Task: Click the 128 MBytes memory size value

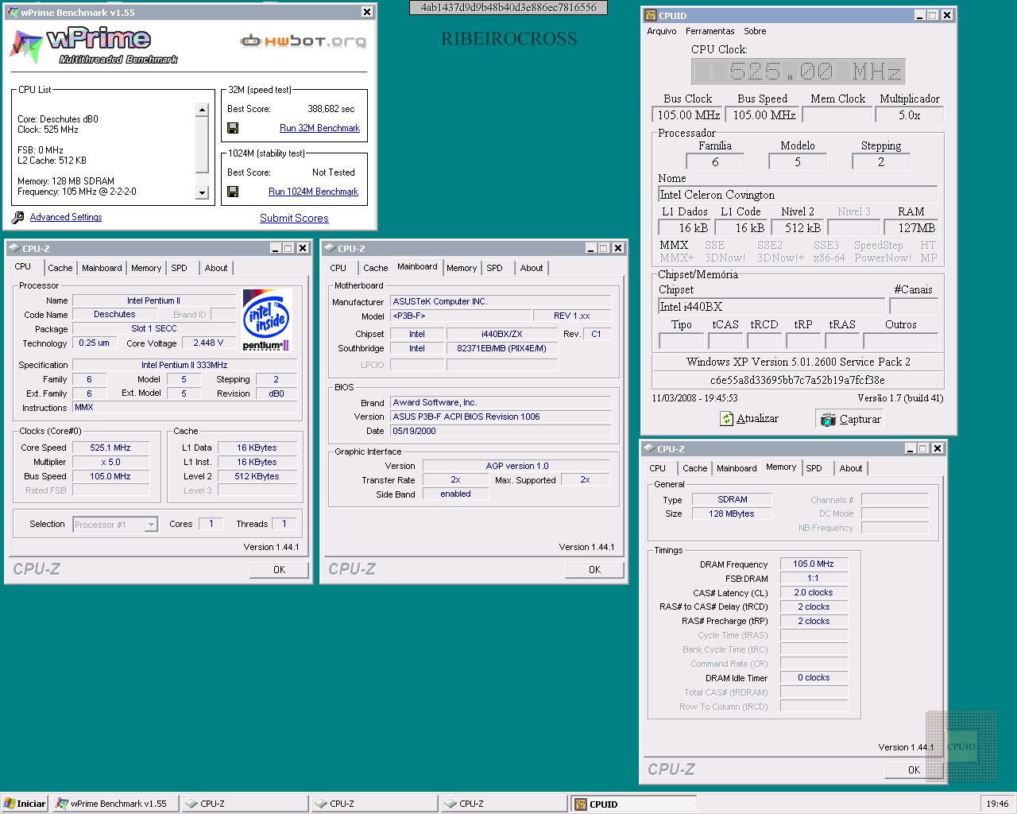Action: pyautogui.click(x=732, y=514)
